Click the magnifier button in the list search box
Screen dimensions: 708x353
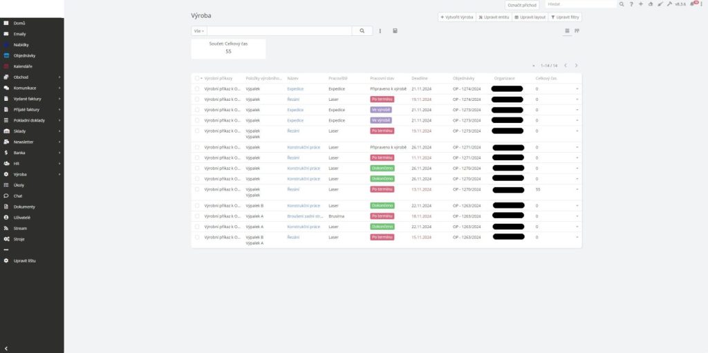coord(362,31)
